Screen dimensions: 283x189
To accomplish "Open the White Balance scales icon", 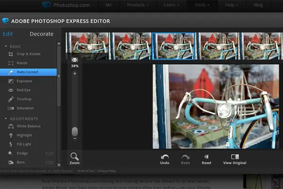I will [x=11, y=126].
